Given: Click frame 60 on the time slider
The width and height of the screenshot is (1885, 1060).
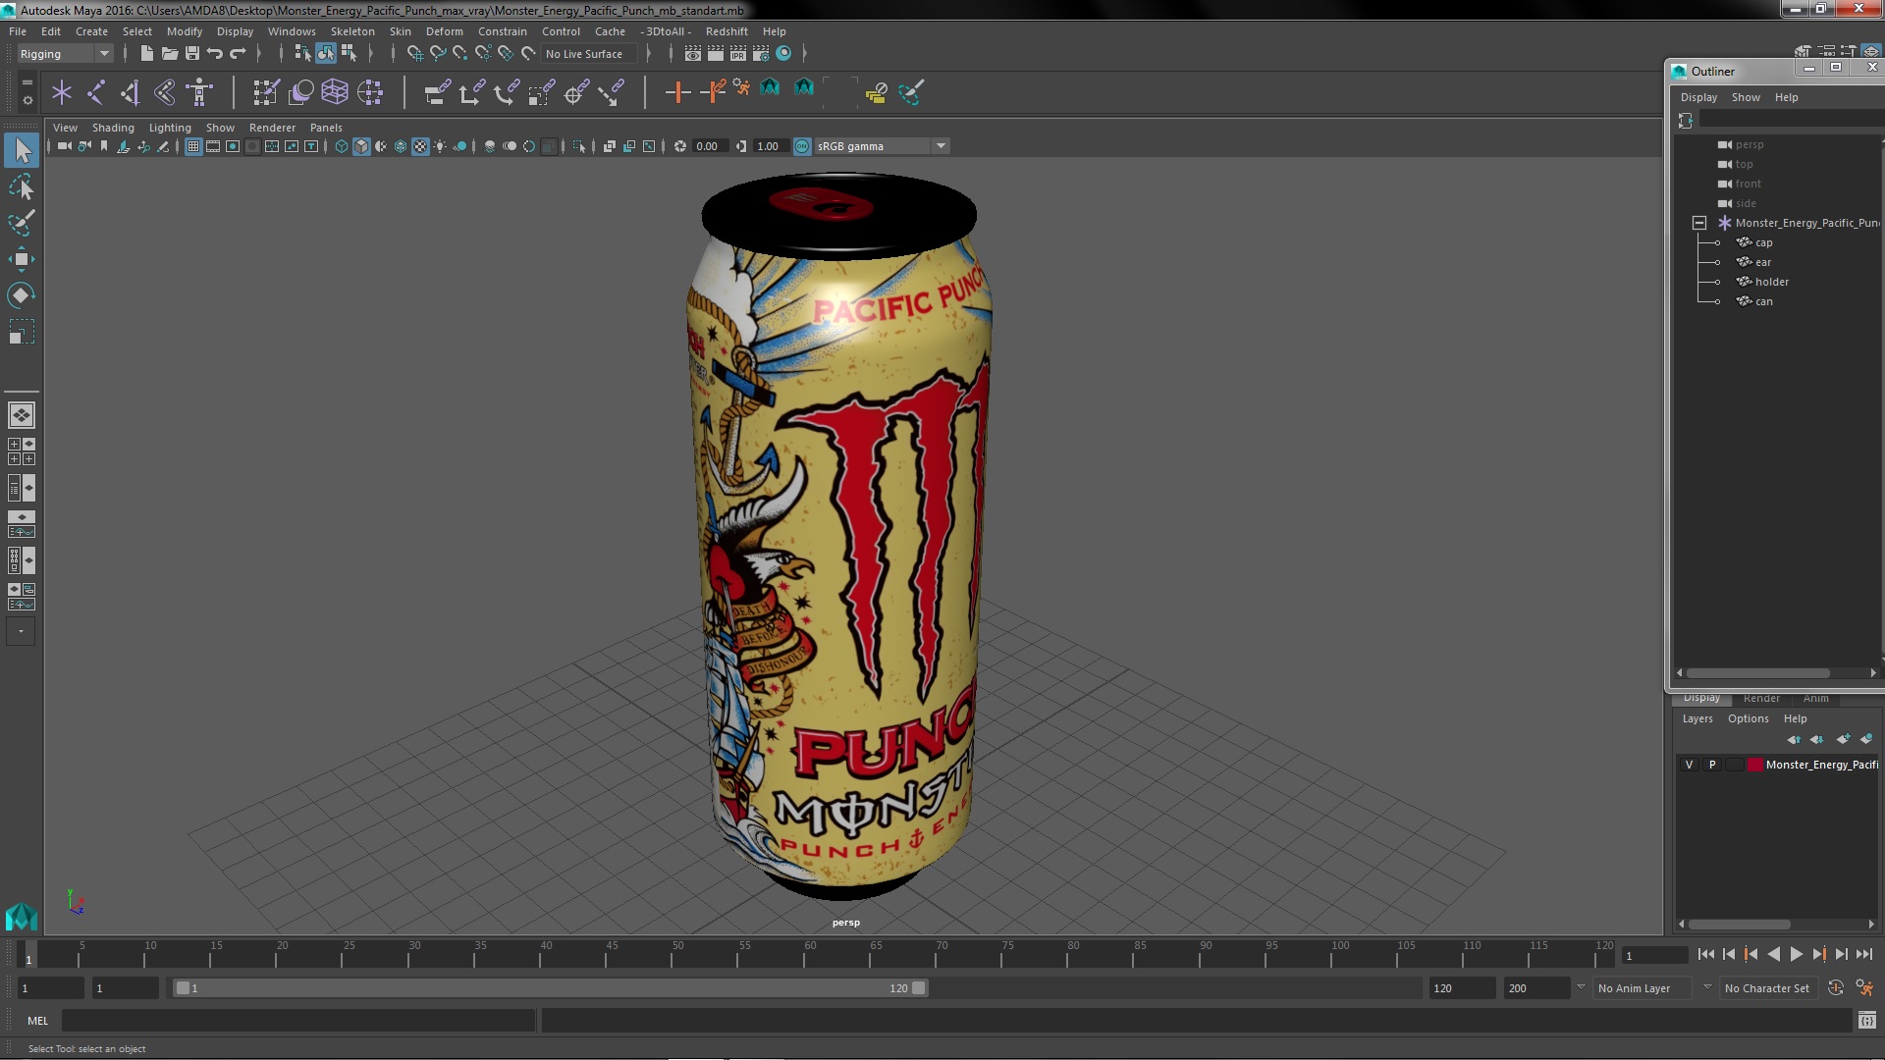Looking at the screenshot, I should 810,954.
